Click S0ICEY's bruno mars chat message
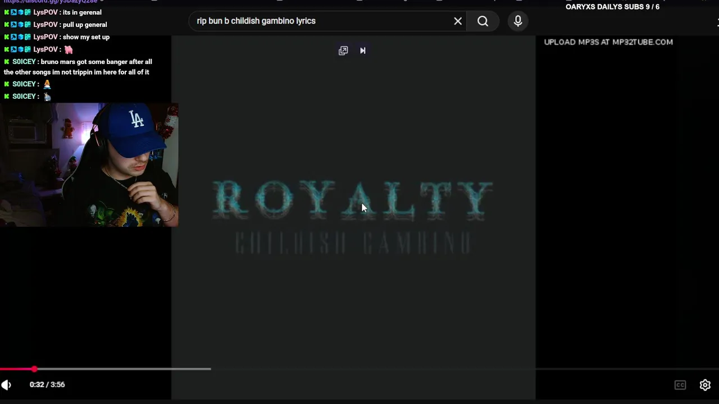The height and width of the screenshot is (404, 719). [x=78, y=67]
